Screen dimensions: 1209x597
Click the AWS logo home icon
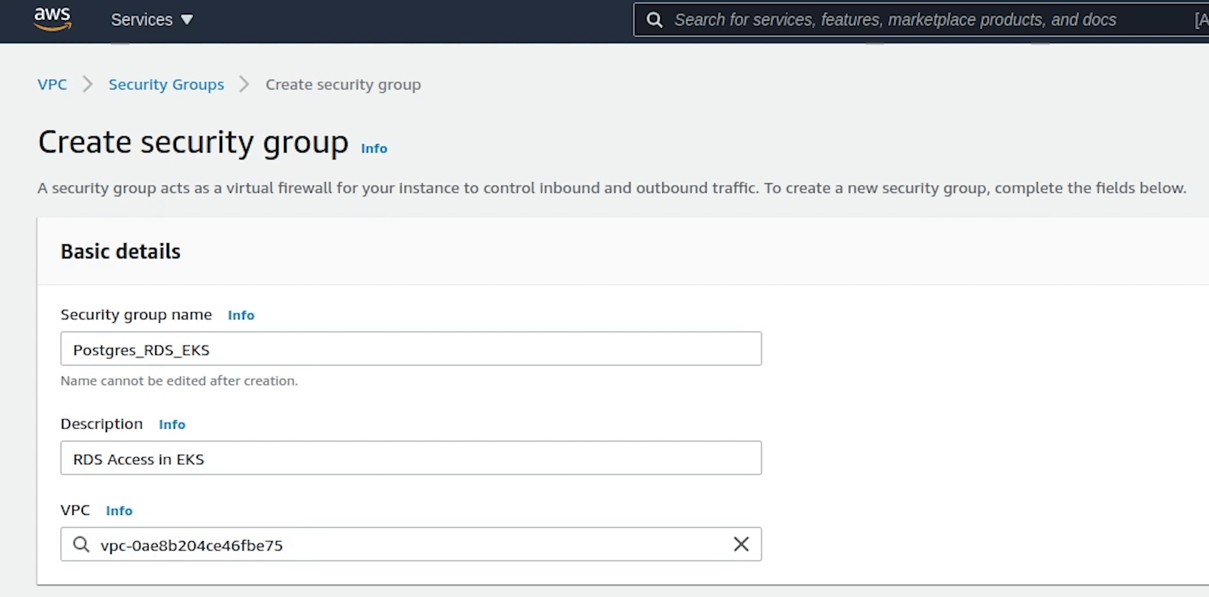[52, 19]
